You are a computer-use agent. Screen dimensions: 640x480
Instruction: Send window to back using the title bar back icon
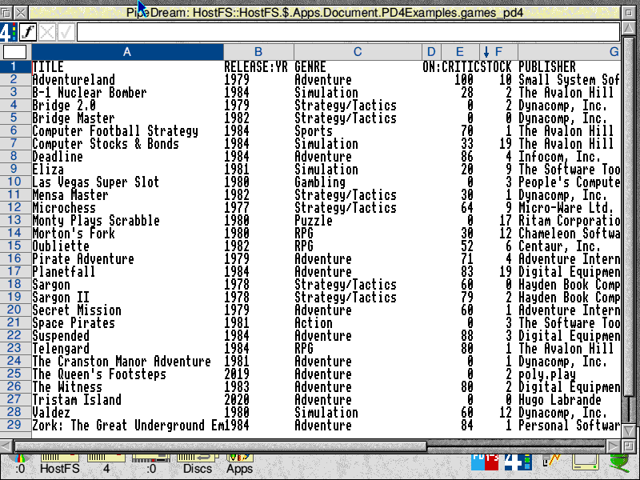coord(6,13)
